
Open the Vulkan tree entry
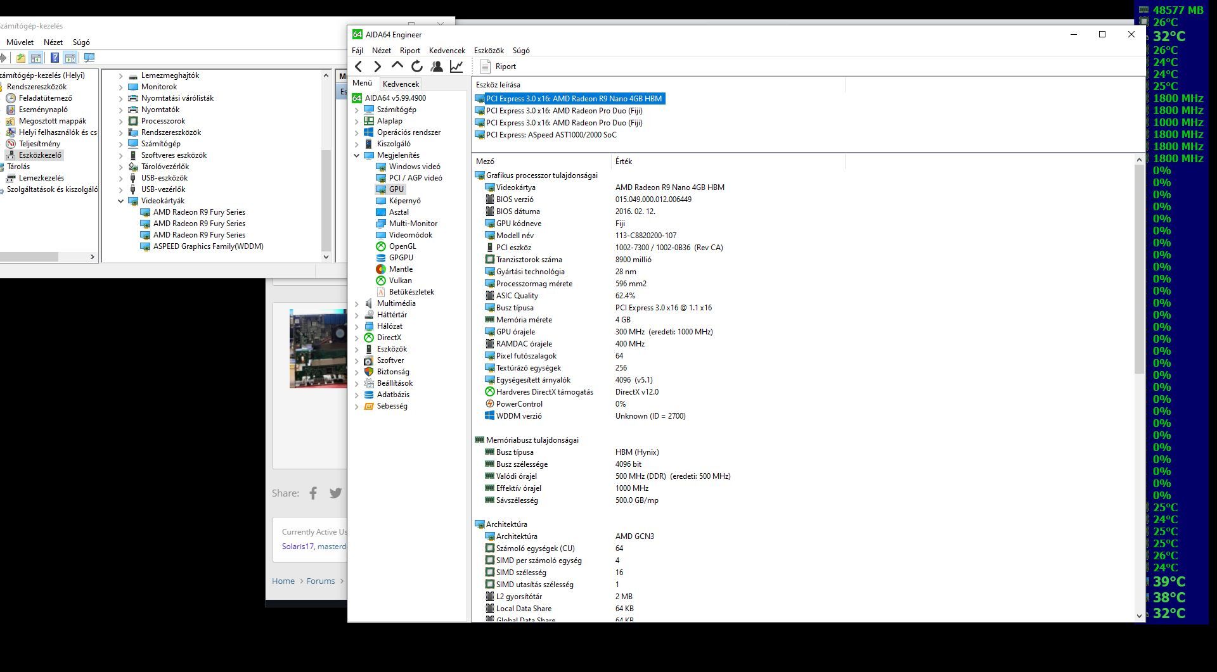400,281
